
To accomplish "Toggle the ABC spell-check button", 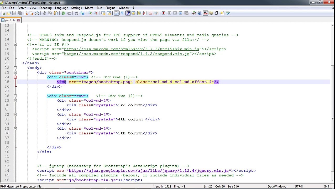I will [x=206, y=13].
